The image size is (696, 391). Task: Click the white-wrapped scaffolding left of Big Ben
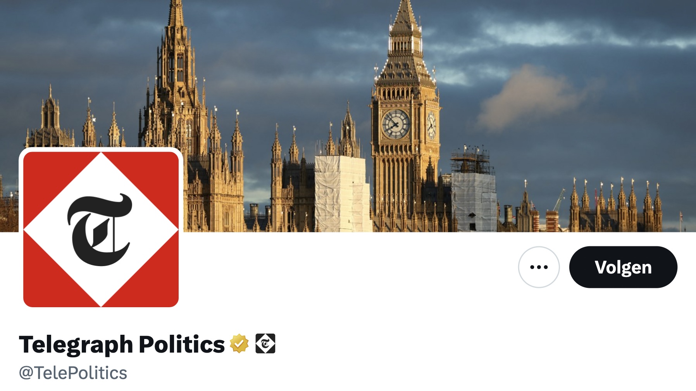pos(342,194)
